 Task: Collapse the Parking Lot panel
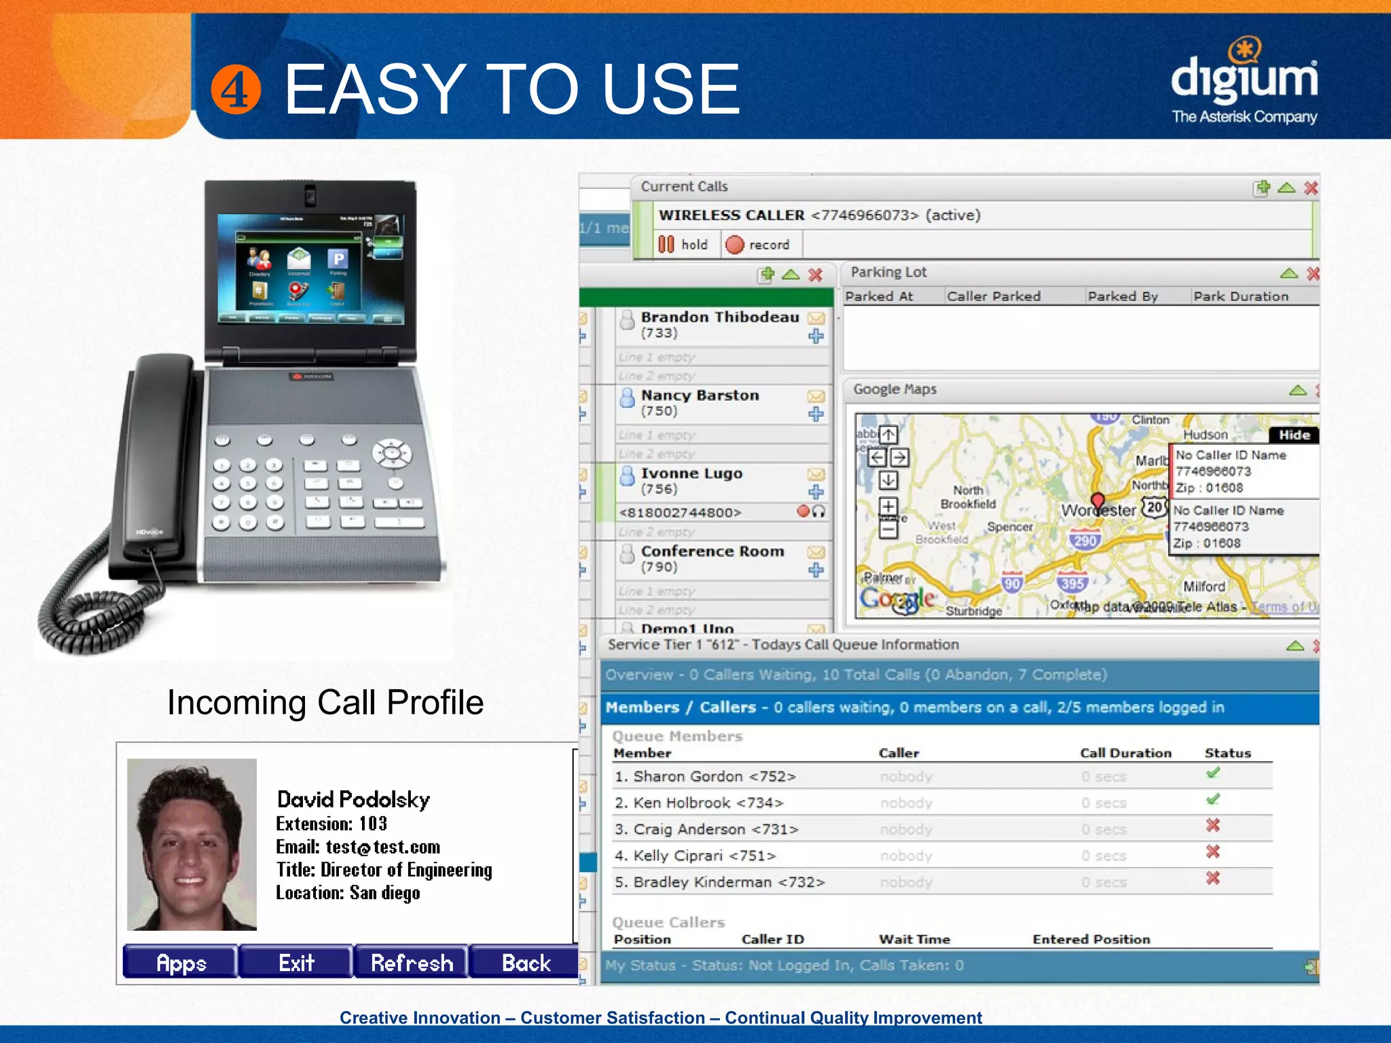point(1289,274)
